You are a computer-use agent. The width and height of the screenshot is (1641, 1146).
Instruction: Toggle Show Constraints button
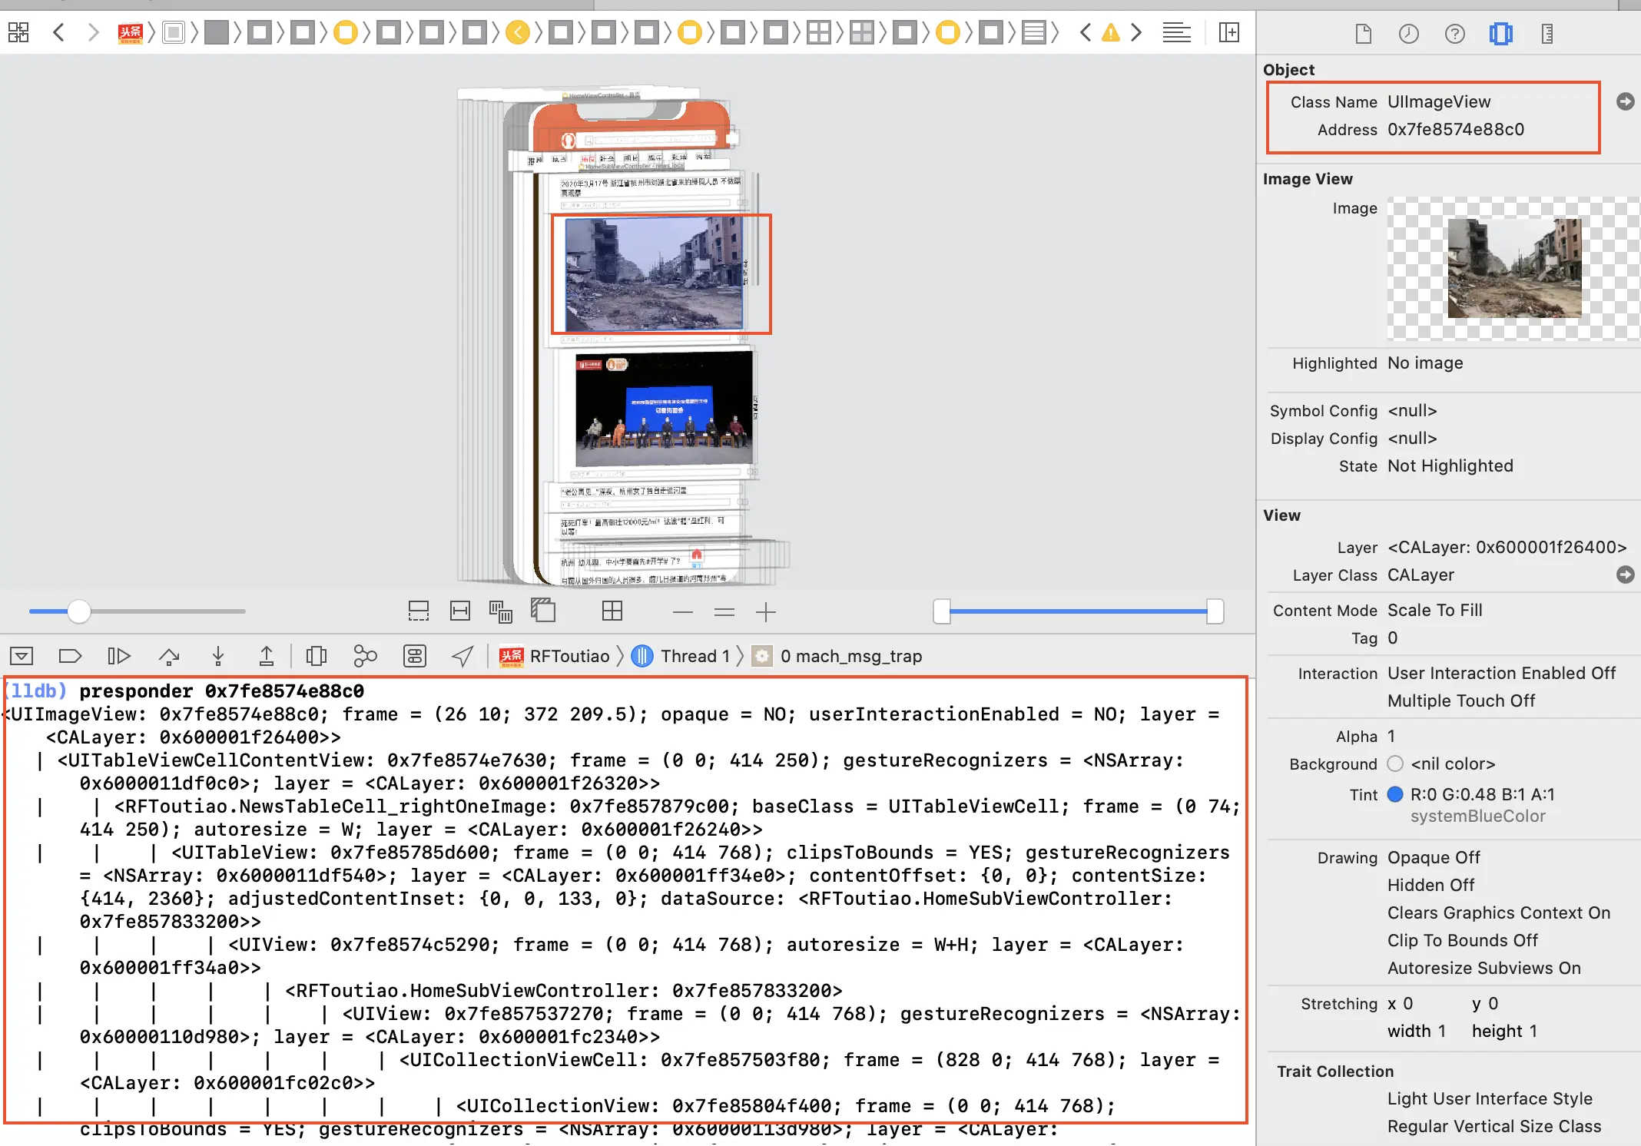(x=460, y=611)
